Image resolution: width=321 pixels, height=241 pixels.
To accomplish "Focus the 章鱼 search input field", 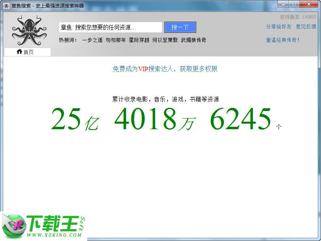I will (x=111, y=27).
